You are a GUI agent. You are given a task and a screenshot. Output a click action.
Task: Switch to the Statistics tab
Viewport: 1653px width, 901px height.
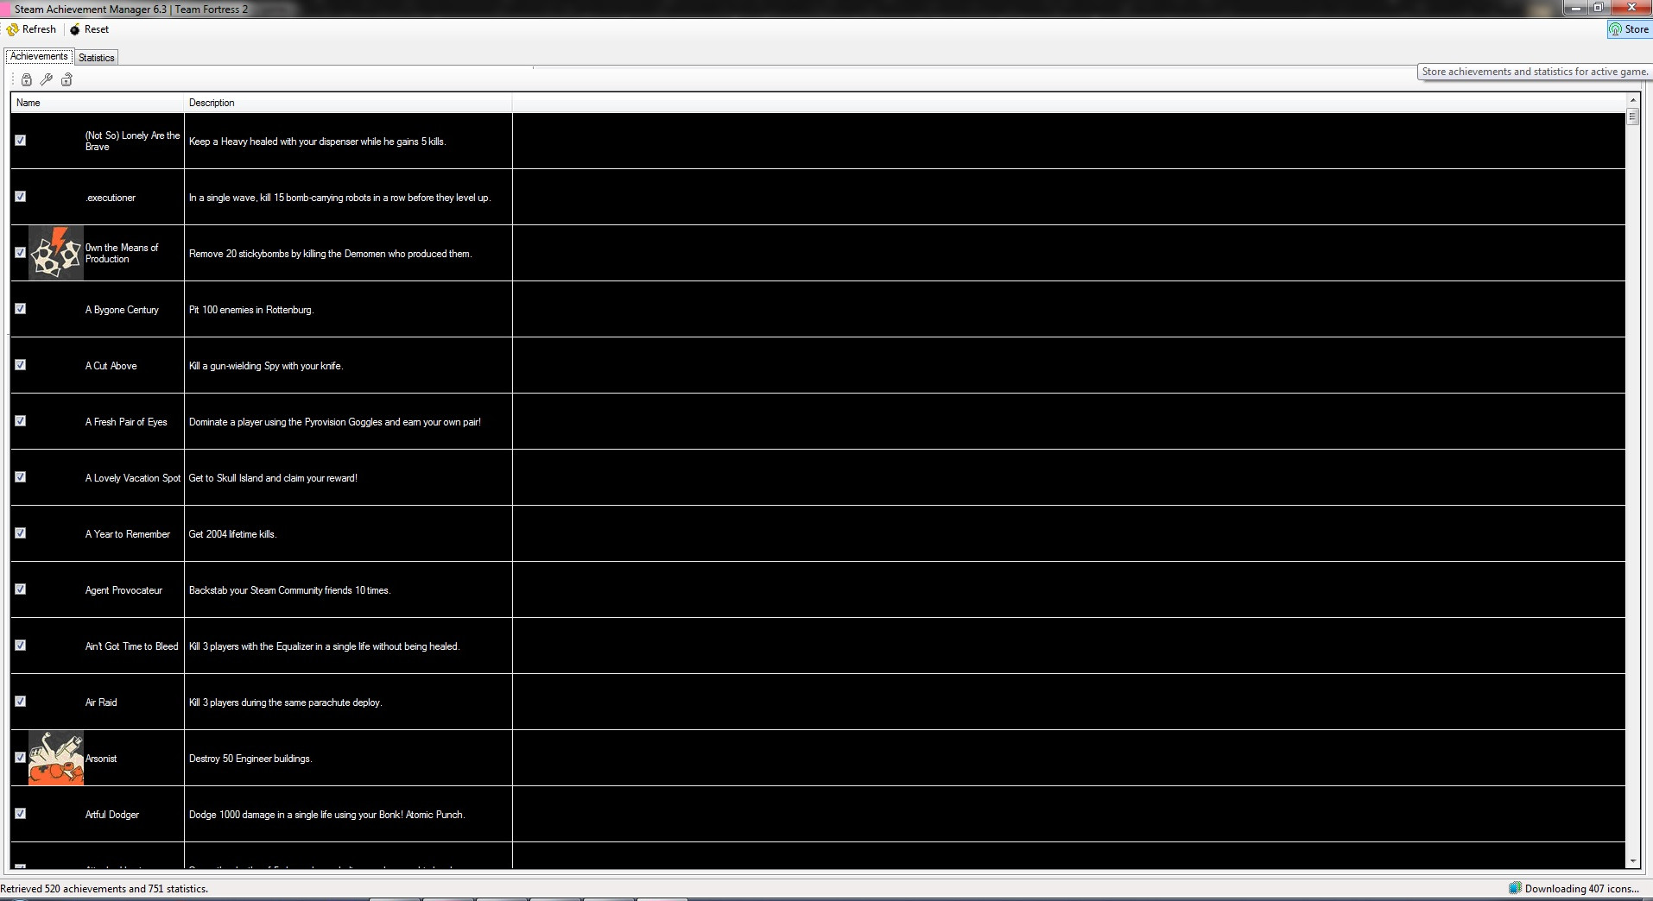[x=96, y=58]
